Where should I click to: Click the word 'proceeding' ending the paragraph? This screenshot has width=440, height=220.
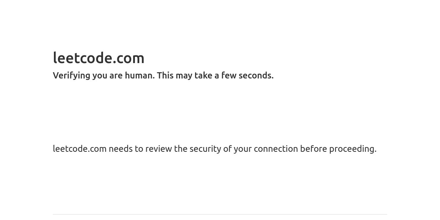point(352,149)
